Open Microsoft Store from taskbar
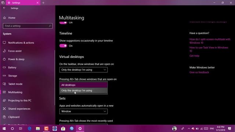The image size is (235, 132). coord(63,129)
